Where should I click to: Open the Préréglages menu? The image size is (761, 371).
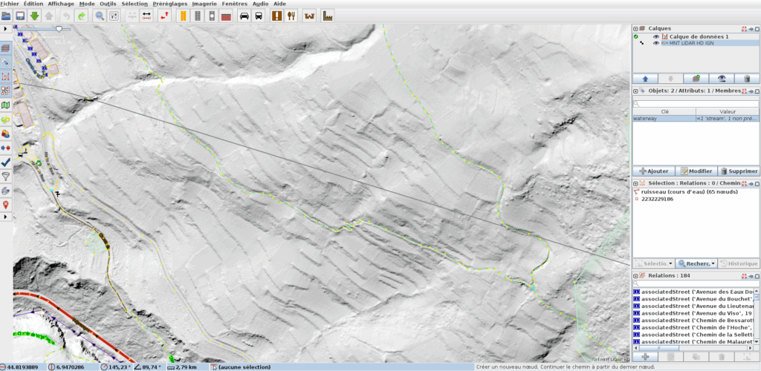[x=169, y=4]
